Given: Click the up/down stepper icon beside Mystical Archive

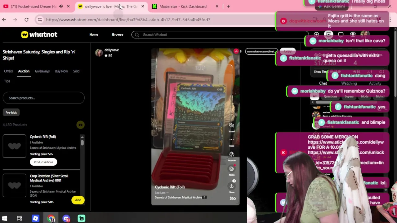Looking at the screenshot, I should tap(204, 197).
